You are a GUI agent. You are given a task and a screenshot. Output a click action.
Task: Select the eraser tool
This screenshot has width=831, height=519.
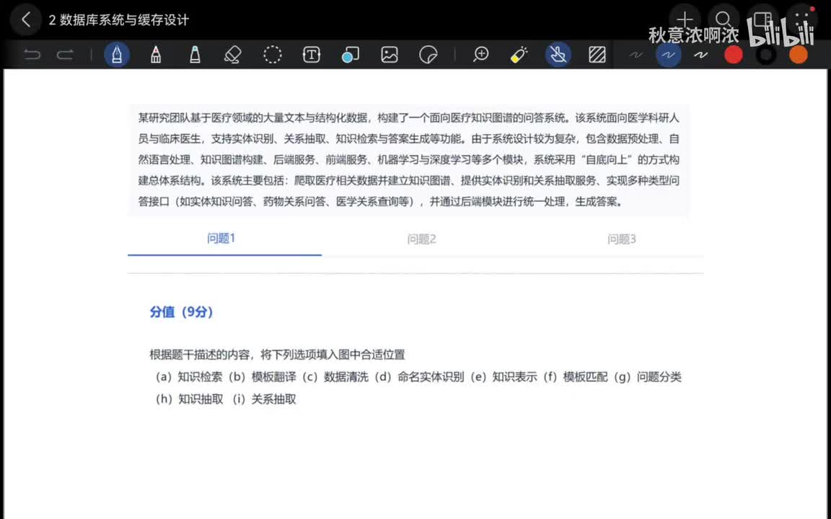point(233,55)
